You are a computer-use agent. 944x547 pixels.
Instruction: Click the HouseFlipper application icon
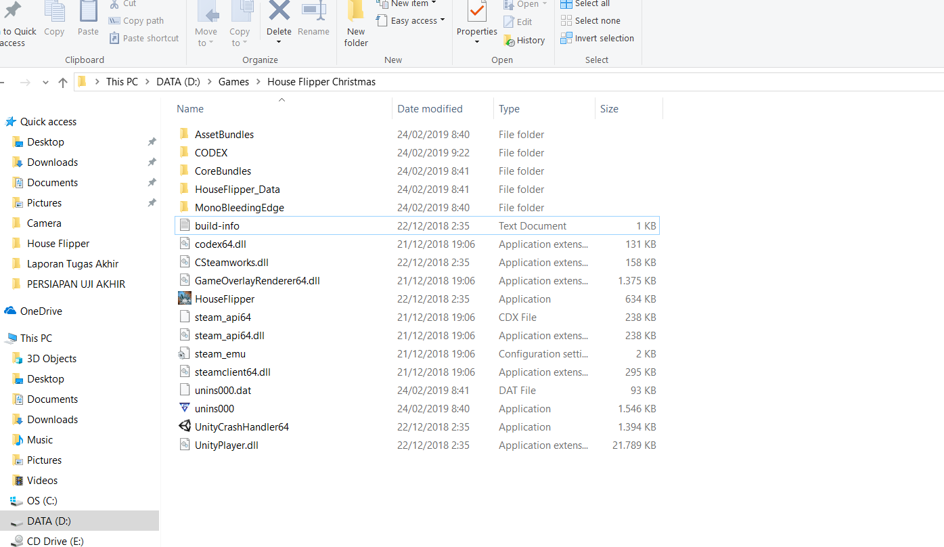point(185,299)
